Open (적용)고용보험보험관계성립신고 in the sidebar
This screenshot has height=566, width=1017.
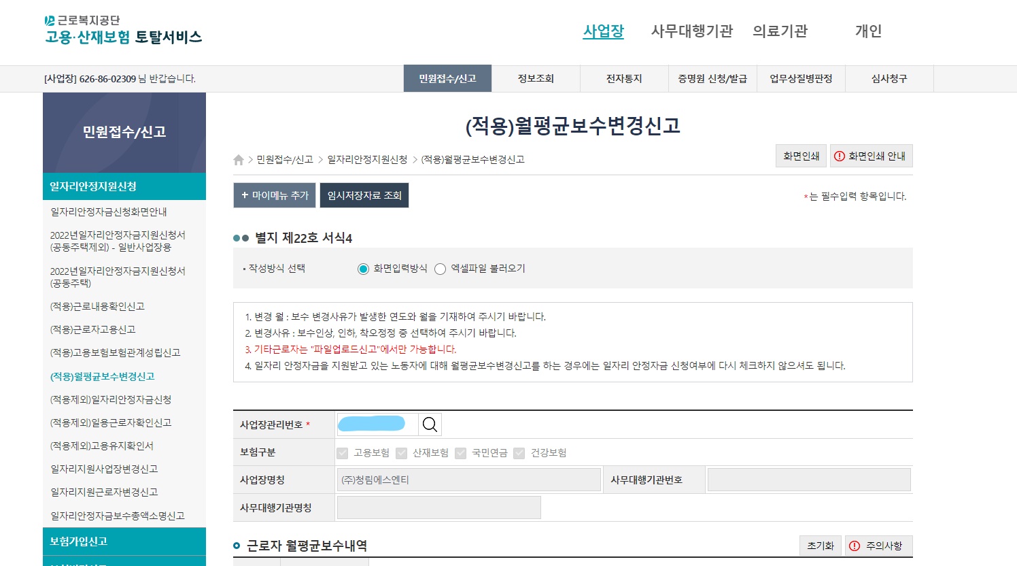(x=115, y=353)
